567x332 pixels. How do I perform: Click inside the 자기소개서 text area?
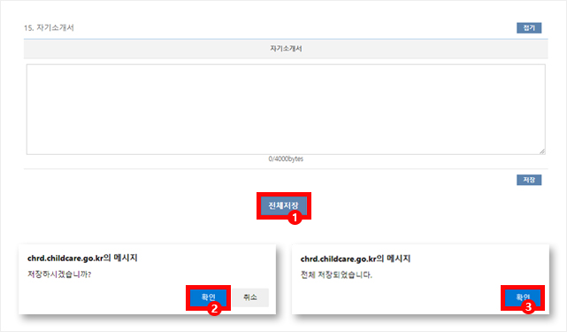click(286, 110)
